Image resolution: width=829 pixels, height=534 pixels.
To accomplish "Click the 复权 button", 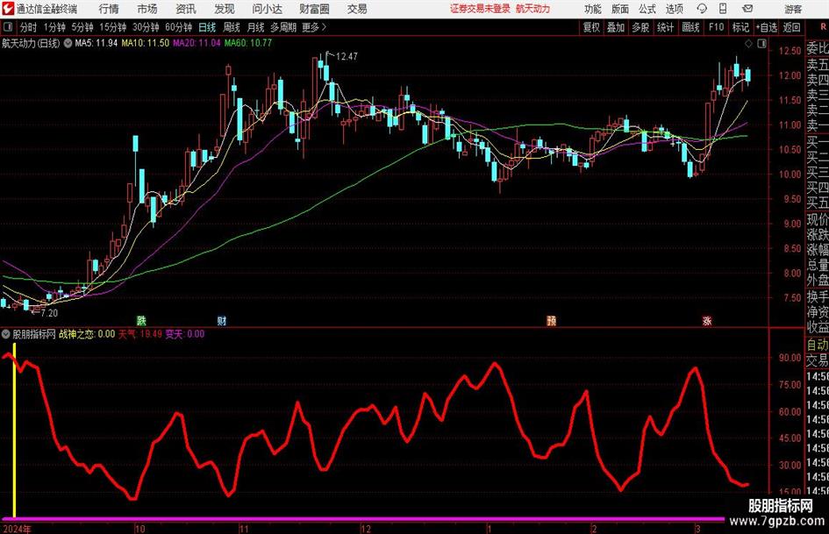I will coord(591,27).
